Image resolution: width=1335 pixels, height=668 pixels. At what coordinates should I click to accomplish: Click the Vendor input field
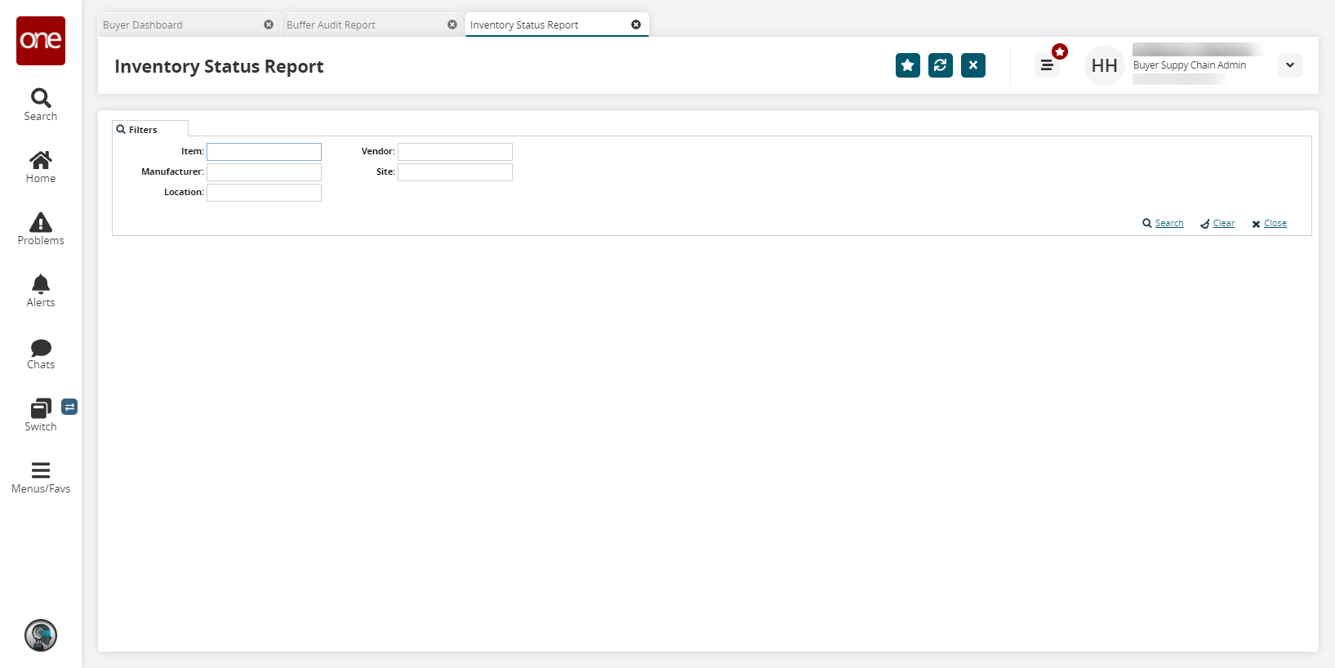[x=455, y=152]
